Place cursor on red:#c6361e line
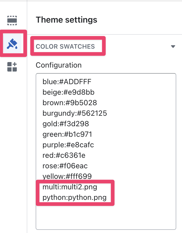Viewport: 182px width, 233px height. click(64, 155)
